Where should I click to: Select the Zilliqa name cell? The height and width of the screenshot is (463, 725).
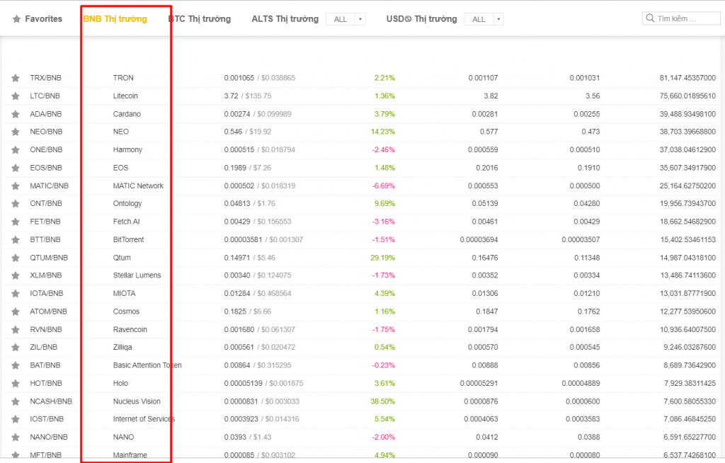click(122, 347)
